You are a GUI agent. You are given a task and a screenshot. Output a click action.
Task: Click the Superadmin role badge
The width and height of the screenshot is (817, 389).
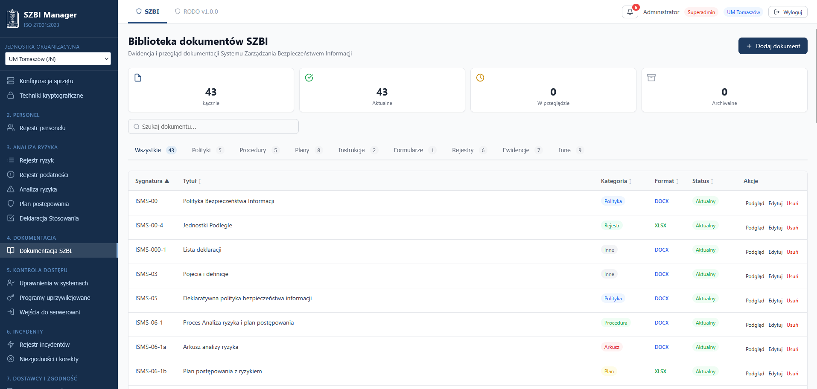[701, 12]
